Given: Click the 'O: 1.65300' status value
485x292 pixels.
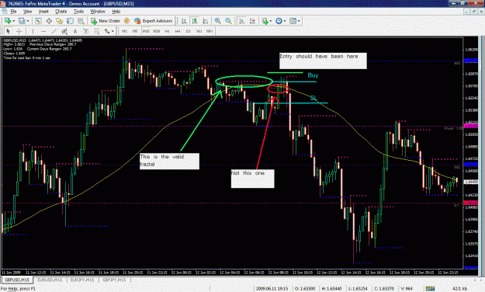Looking at the screenshot, I should [x=305, y=289].
